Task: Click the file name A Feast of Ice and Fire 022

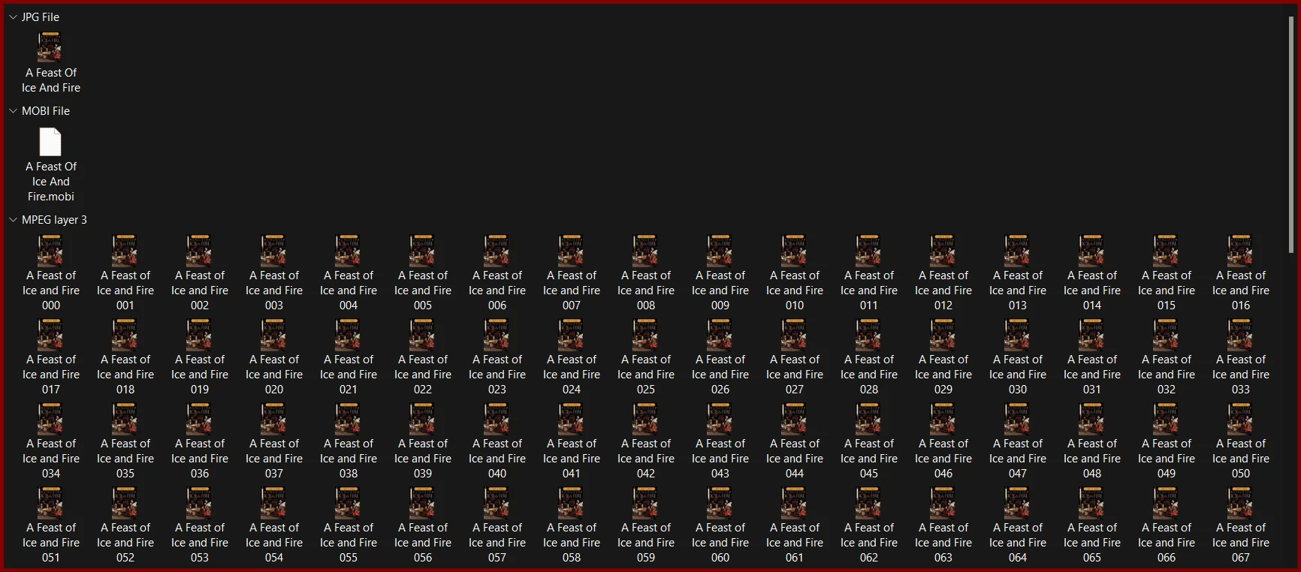Action: (423, 375)
